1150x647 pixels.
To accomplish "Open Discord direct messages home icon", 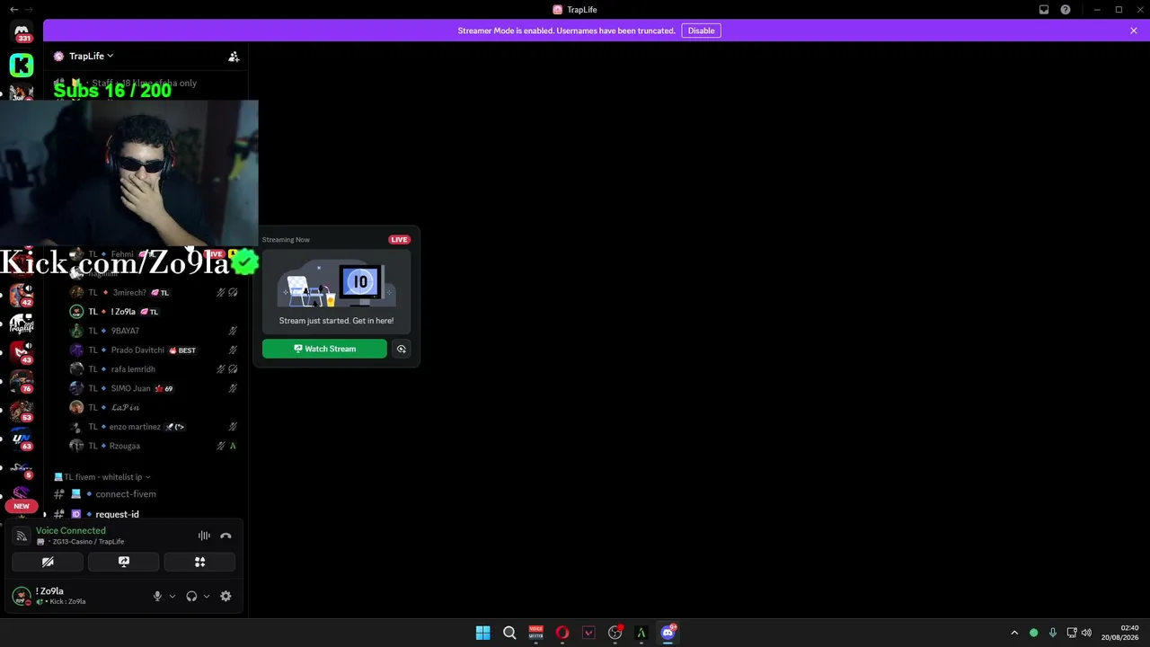I will (x=22, y=32).
